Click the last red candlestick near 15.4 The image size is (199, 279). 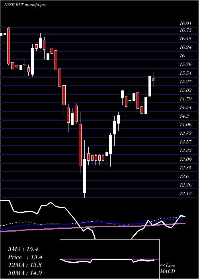tap(154, 80)
